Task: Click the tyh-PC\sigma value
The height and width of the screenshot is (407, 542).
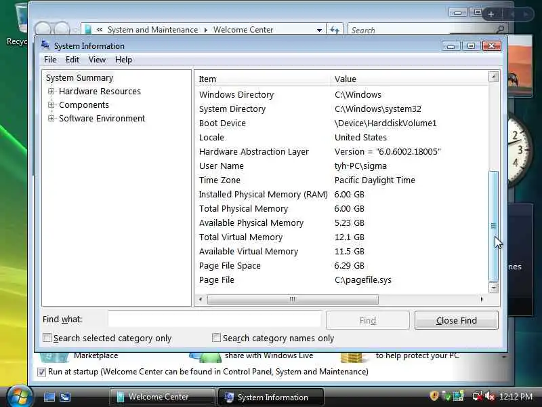Action: [360, 166]
